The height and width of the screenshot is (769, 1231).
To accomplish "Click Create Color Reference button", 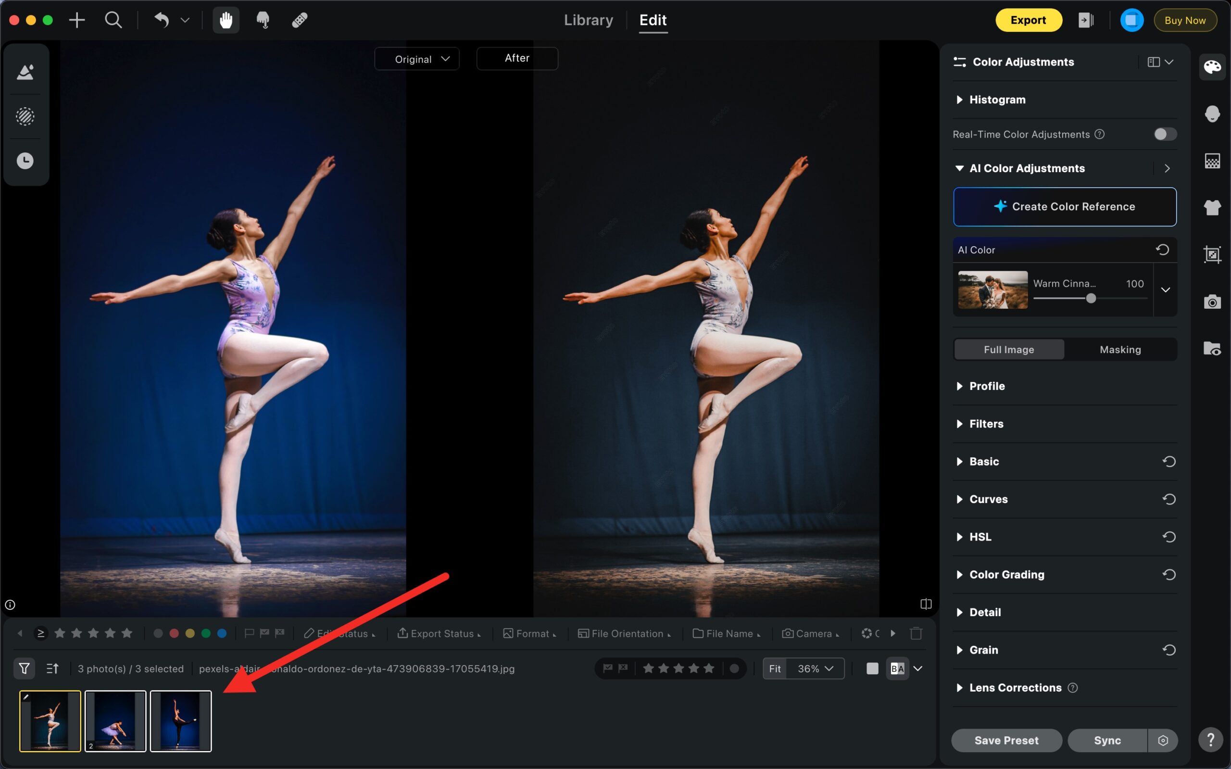I will (1064, 206).
